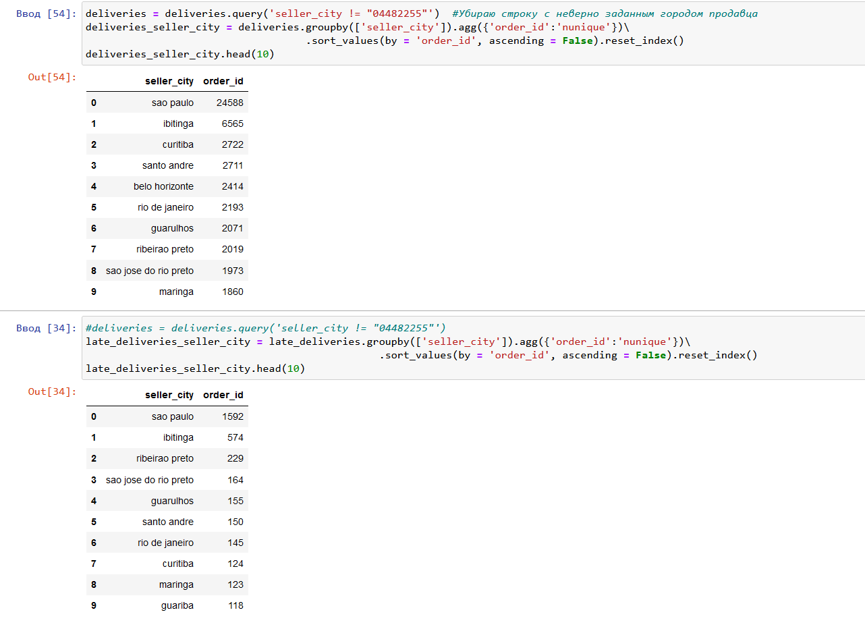Screen dimensions: 865x629
Task: Click the order_id column header in Out[34]
Action: tap(223, 395)
